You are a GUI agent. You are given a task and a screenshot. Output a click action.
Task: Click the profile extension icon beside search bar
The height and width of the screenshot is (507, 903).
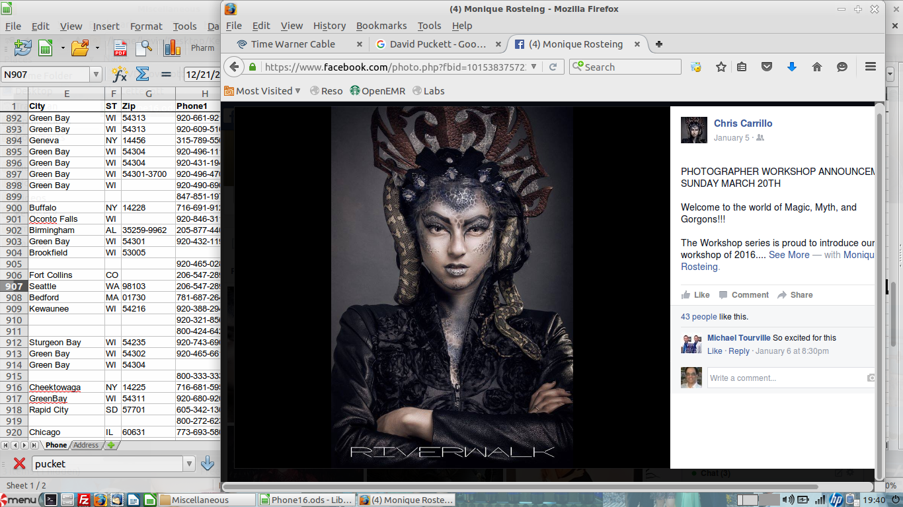coord(695,67)
